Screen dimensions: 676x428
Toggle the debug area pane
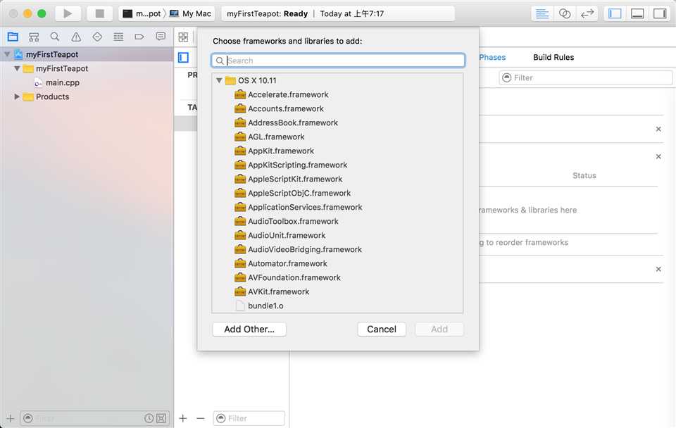637,13
